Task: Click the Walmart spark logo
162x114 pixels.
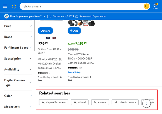Action: [14, 6]
